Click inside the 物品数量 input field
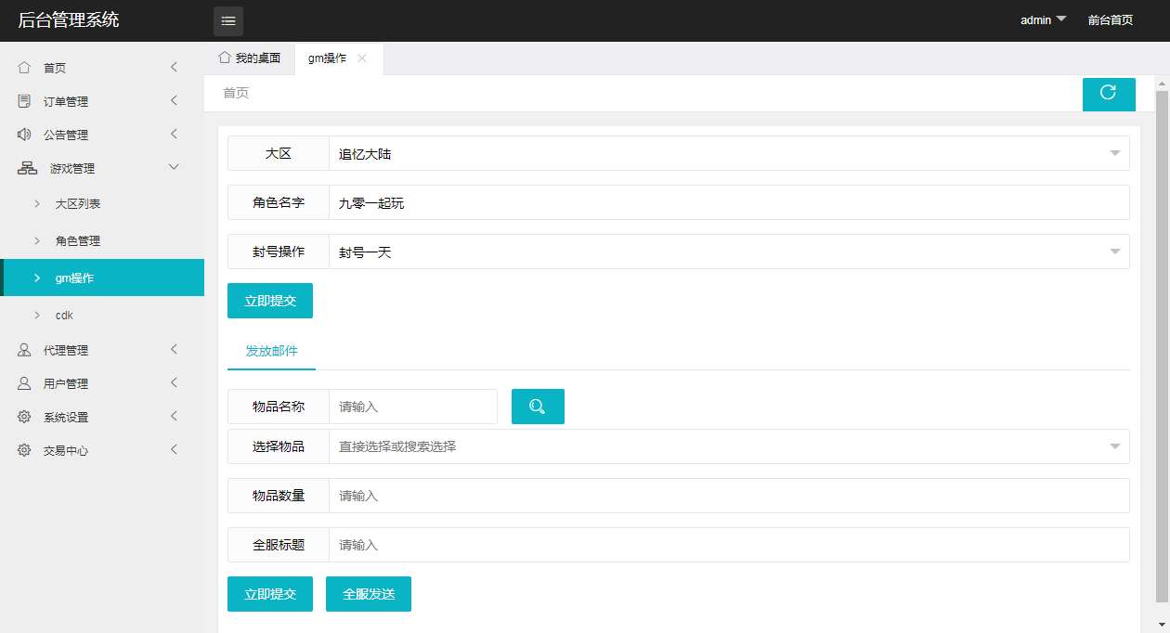The width and height of the screenshot is (1170, 633). pyautogui.click(x=557, y=495)
